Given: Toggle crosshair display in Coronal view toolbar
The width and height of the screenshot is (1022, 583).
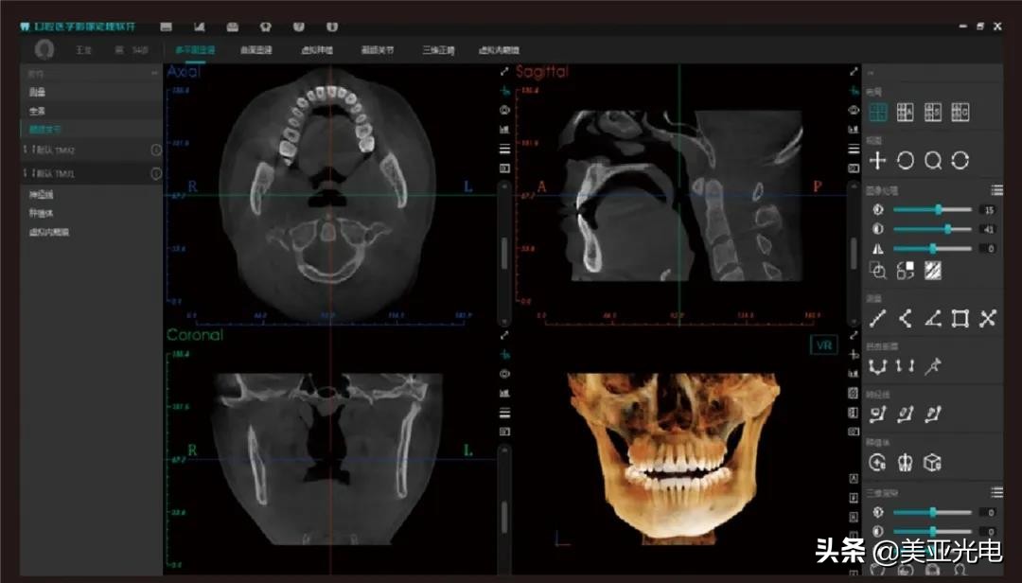Looking at the screenshot, I should tap(504, 355).
